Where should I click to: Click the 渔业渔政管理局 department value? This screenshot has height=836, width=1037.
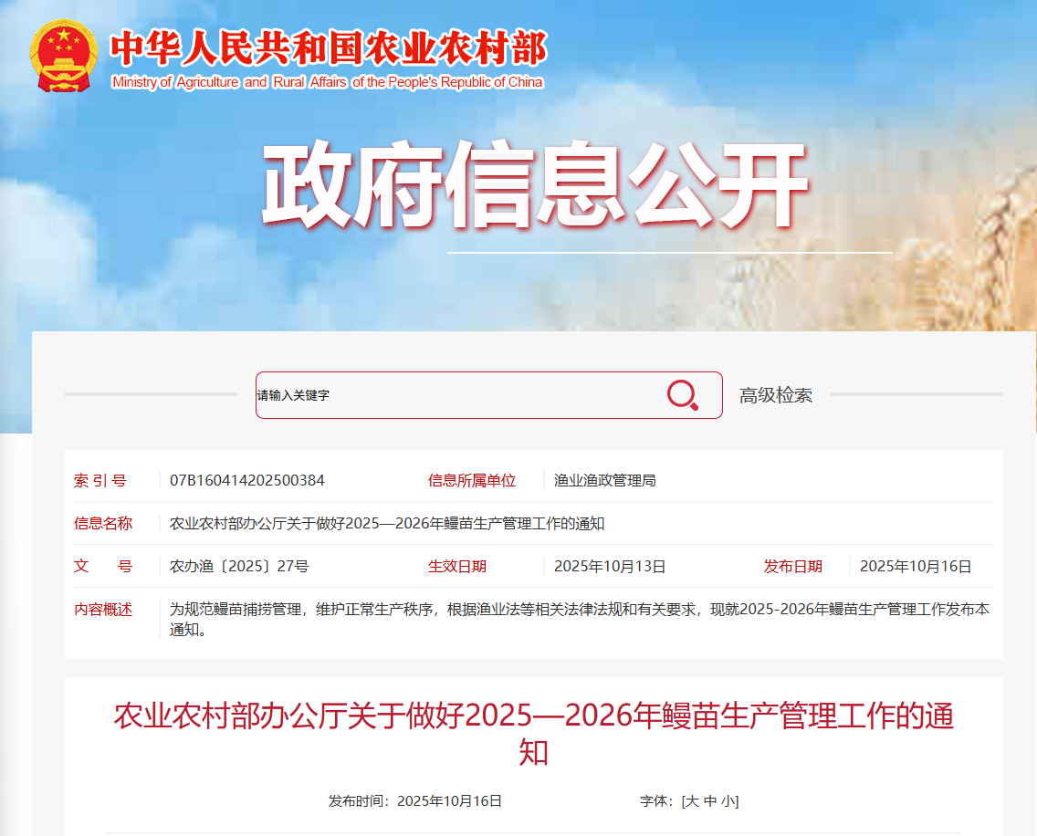point(604,480)
